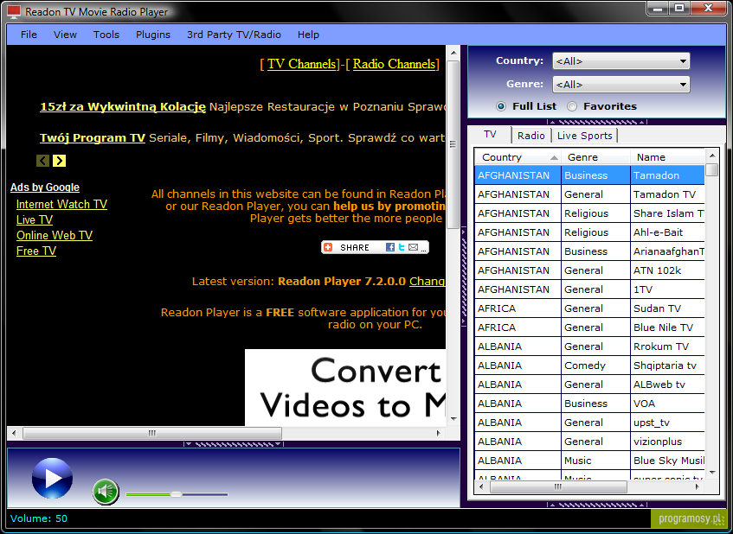Screen dimensions: 733x534
Task: Click the Convert Videos banner ad
Action: click(x=345, y=387)
